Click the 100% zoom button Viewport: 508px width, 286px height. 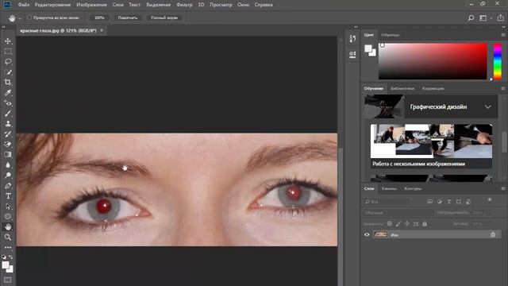coord(99,17)
